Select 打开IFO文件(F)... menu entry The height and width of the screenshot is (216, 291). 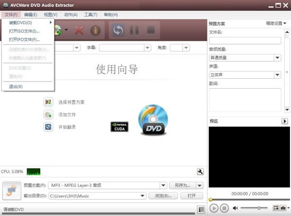click(x=28, y=39)
